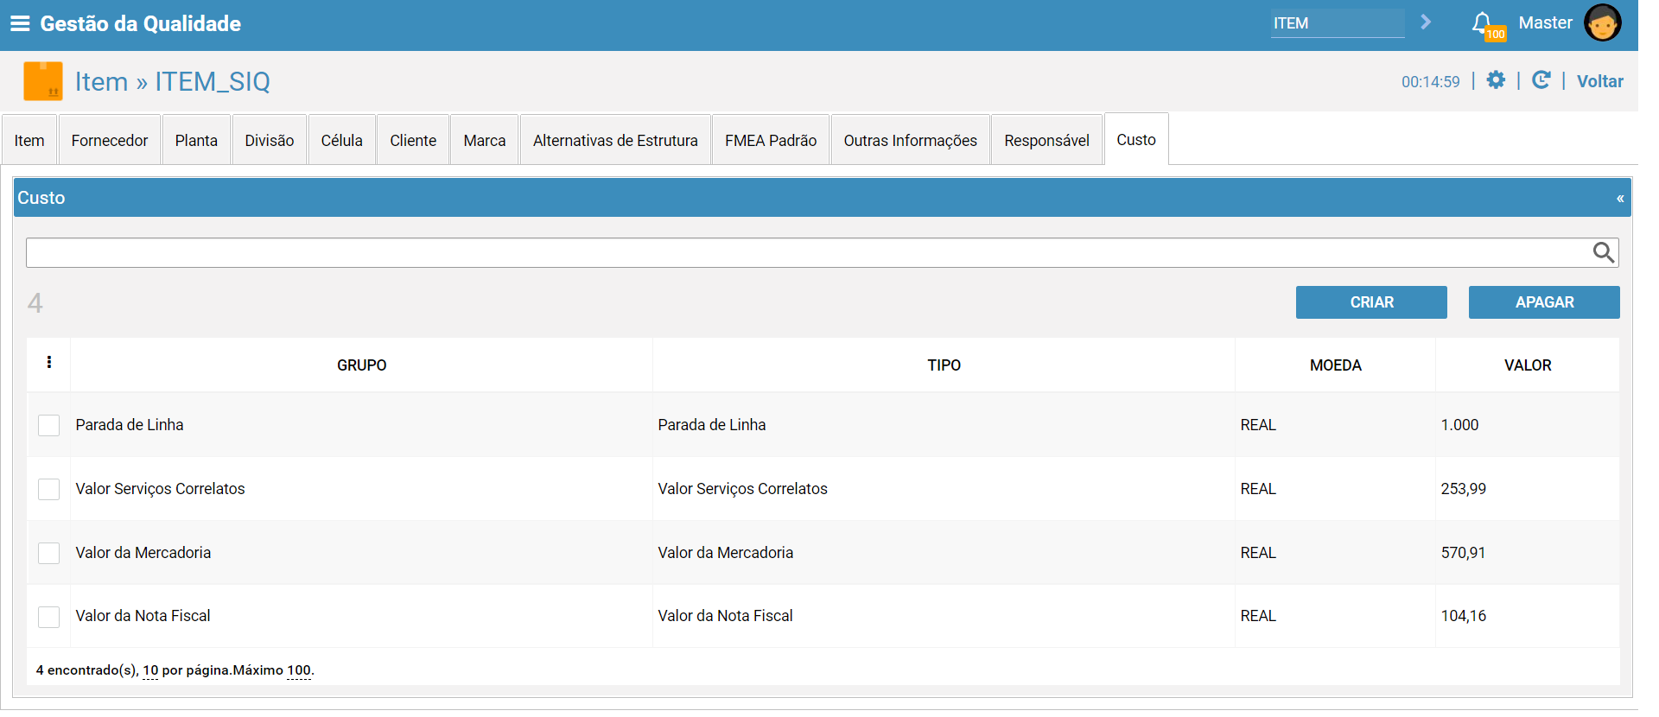Open the notifications bell
Viewport: 1659px width, 717px height.
click(x=1482, y=22)
